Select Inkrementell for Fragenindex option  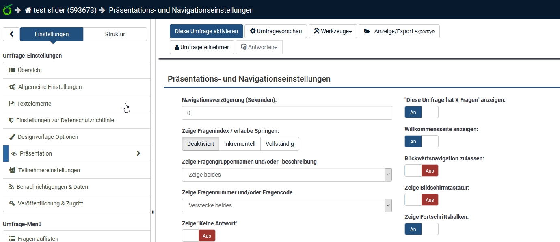240,144
